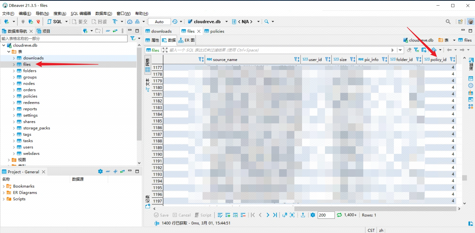
Task: Click the Cancel button
Action: tap(182, 215)
